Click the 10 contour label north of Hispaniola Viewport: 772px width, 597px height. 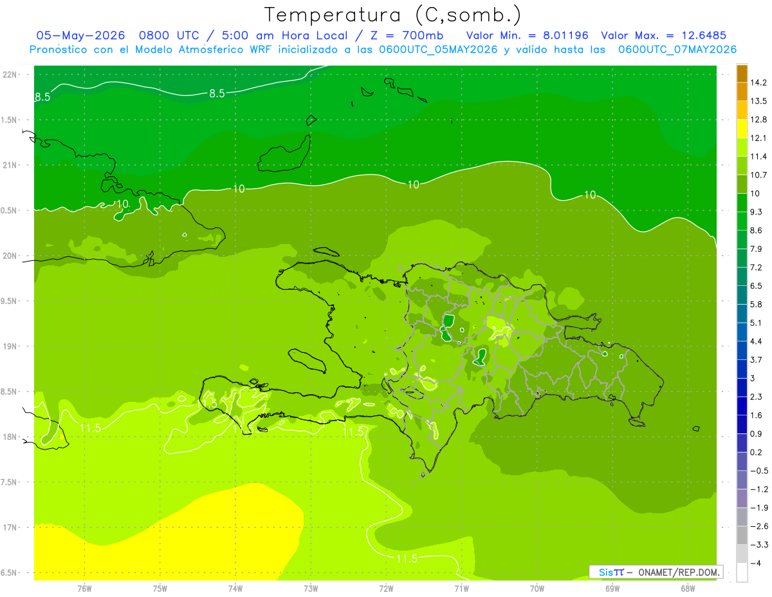[413, 185]
